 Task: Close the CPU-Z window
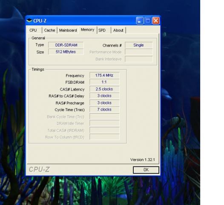click(x=156, y=21)
